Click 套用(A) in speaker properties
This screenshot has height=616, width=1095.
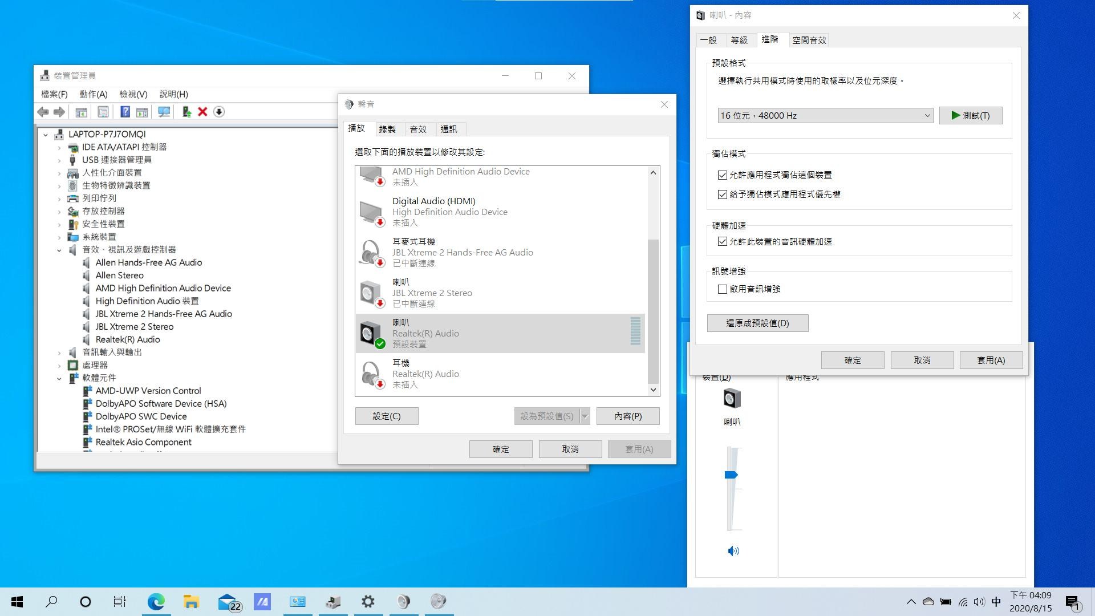[991, 360]
